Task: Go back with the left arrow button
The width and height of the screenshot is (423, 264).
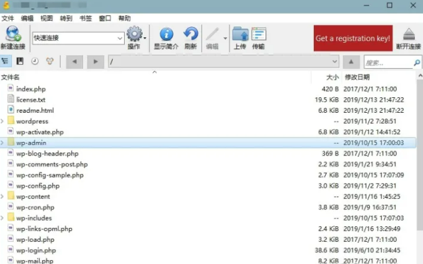Action: coord(74,62)
